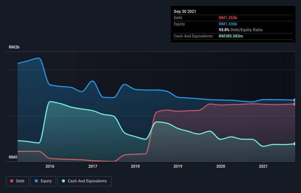Viewport: 301px width, 193px height.
Task: Click the Equity row label in tooltip
Action: (179, 24)
